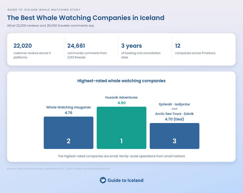Click the '12' companies statistic
This screenshot has width=243, height=193.
[178, 46]
